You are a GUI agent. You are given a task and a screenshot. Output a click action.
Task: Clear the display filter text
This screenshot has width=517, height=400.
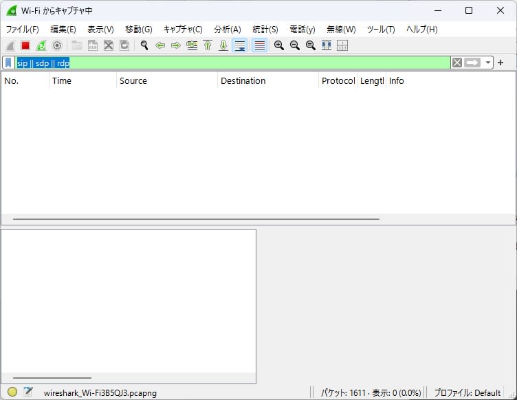[x=456, y=63]
